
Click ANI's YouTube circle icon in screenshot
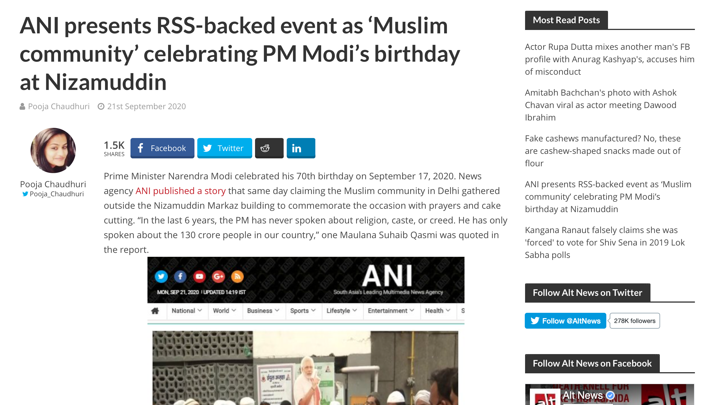pos(200,276)
